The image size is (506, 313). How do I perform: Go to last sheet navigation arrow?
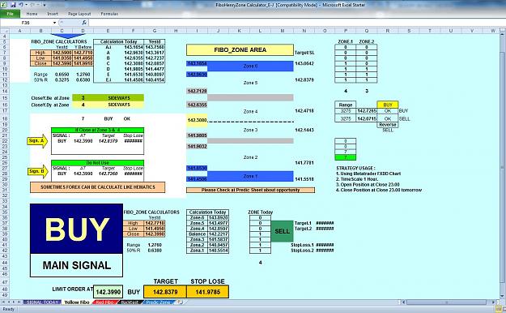point(19,302)
